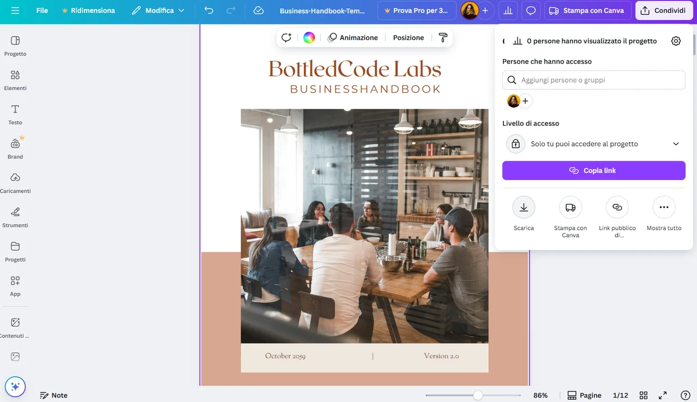Click the Prova Pro per 3... button
This screenshot has width=697, height=402.
click(417, 11)
